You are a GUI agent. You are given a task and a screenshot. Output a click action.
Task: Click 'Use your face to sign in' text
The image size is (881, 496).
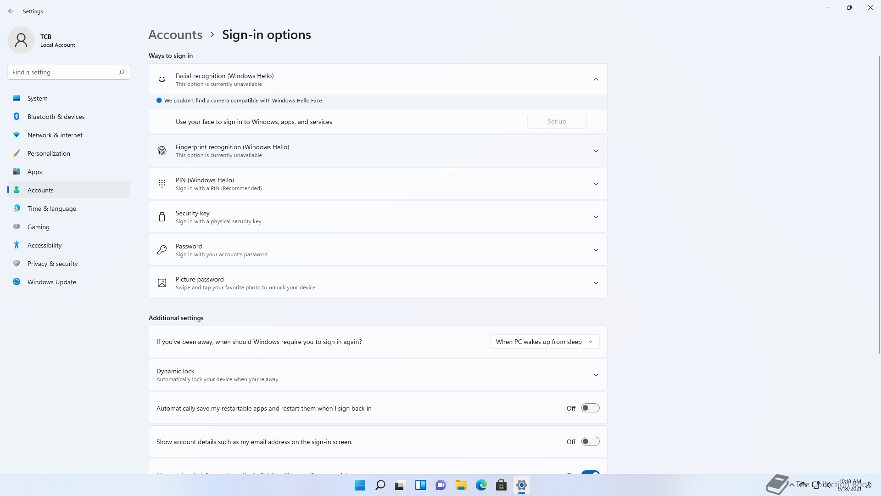(x=254, y=122)
